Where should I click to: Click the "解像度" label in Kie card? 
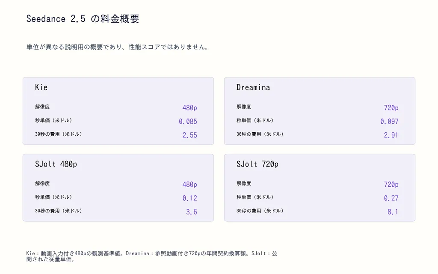[42, 107]
